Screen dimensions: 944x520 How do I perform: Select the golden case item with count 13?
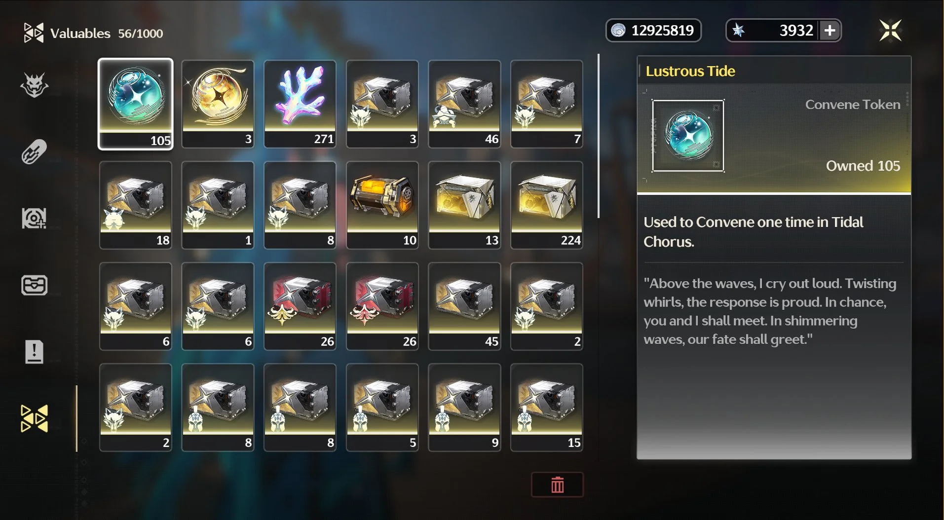464,205
